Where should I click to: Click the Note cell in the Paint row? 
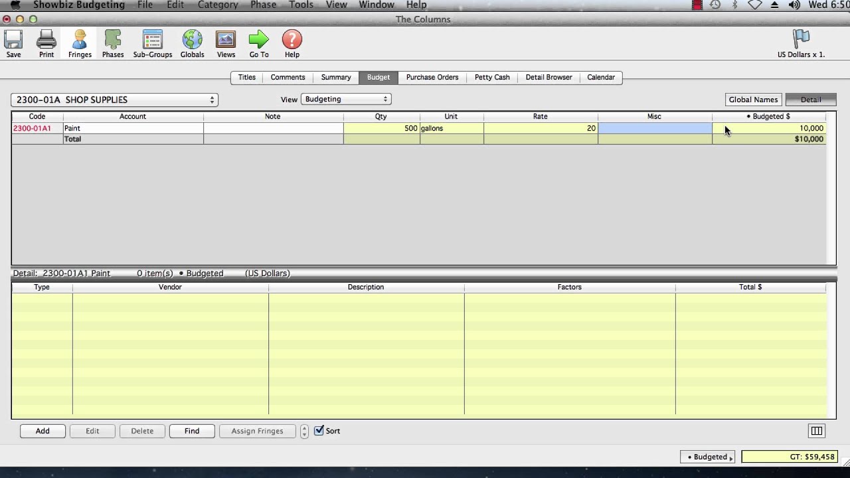coord(273,128)
